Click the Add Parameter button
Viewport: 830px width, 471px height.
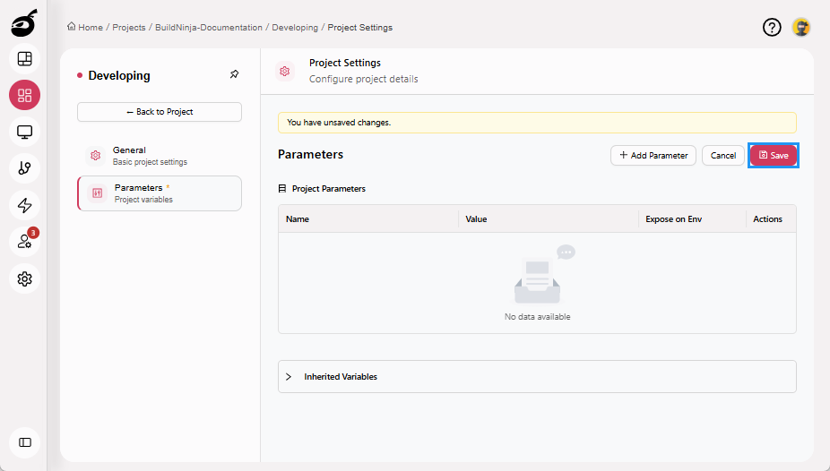click(653, 156)
